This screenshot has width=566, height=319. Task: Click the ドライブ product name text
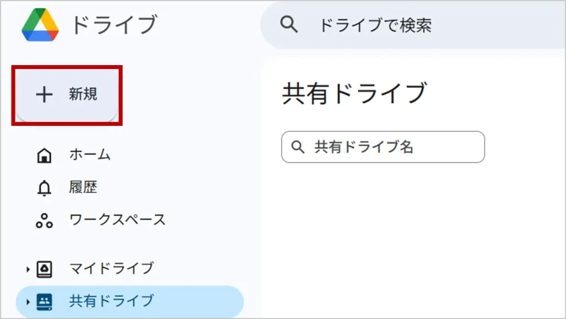click(x=114, y=25)
